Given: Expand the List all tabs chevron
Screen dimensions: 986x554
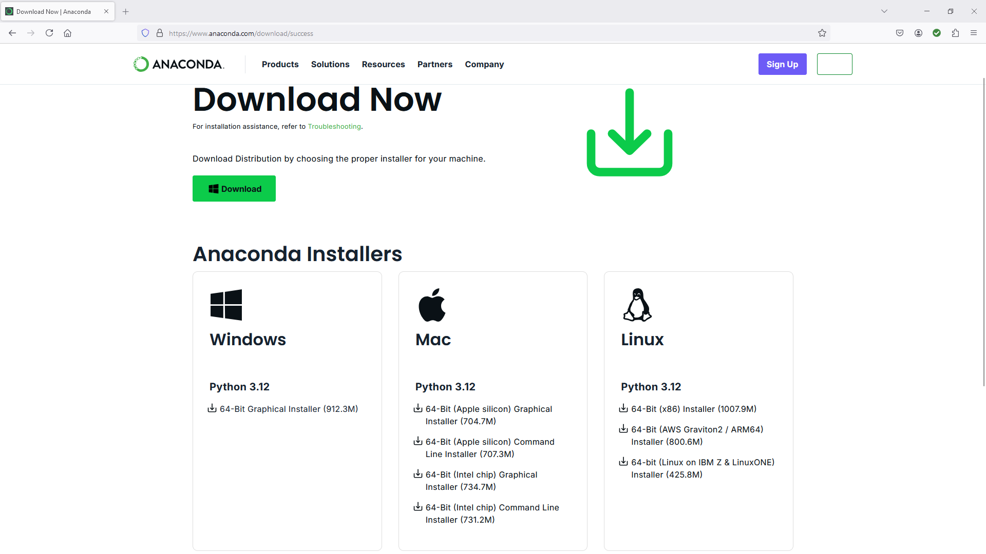Looking at the screenshot, I should point(884,11).
